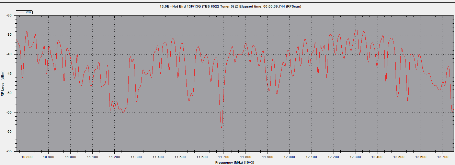Click the 12.500 frequency tick label

pos(399,156)
